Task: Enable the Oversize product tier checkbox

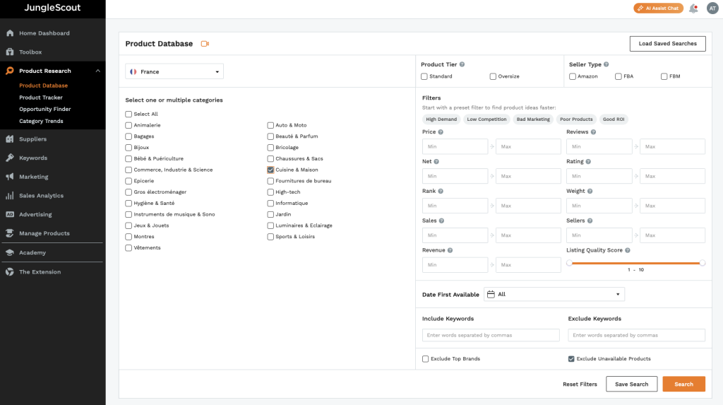Action: pyautogui.click(x=493, y=76)
